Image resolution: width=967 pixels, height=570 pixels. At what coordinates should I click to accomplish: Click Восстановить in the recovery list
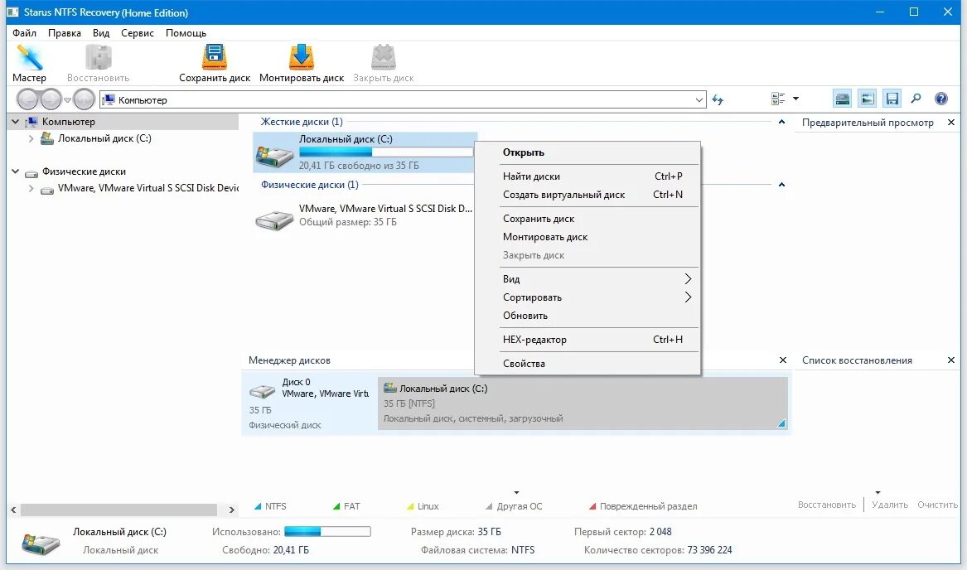(826, 505)
